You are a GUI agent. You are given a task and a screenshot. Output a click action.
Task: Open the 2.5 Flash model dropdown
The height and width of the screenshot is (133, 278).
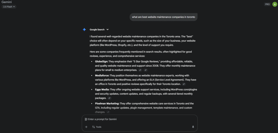coord(9,7)
